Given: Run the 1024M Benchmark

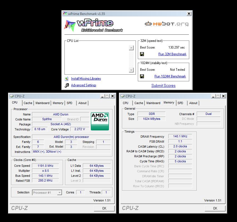Looking at the screenshot, I should point(170,76).
